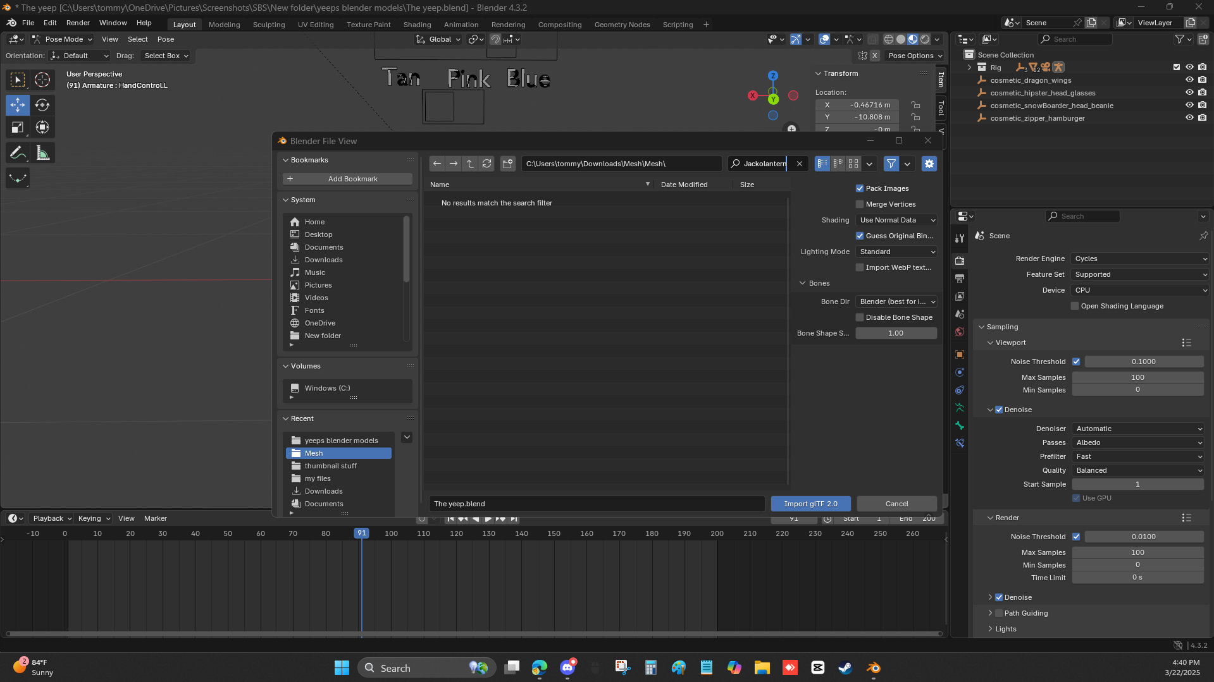This screenshot has height=682, width=1214.
Task: Go forward in file browser history
Action: pos(454,164)
